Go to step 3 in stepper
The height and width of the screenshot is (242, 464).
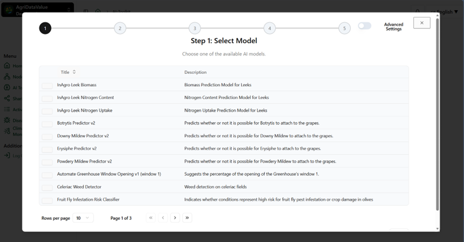click(195, 28)
